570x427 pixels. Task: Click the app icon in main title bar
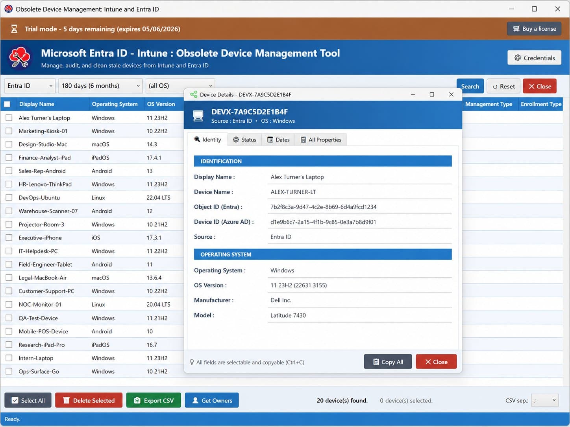(x=8, y=9)
